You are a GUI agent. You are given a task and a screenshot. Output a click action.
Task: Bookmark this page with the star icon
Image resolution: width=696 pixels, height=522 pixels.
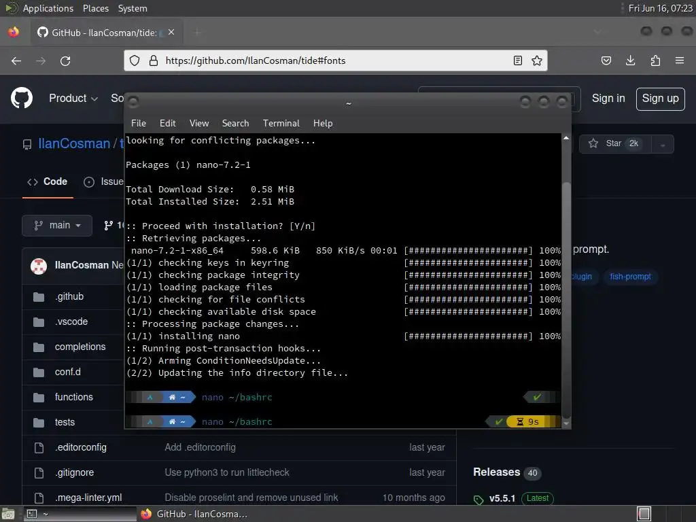click(537, 60)
